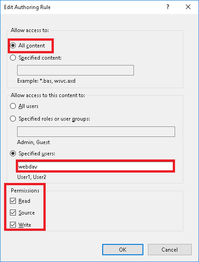Select the All content radio button
This screenshot has width=199, height=262.
click(13, 46)
